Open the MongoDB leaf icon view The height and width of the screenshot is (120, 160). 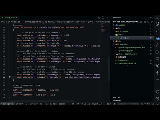click(157, 73)
